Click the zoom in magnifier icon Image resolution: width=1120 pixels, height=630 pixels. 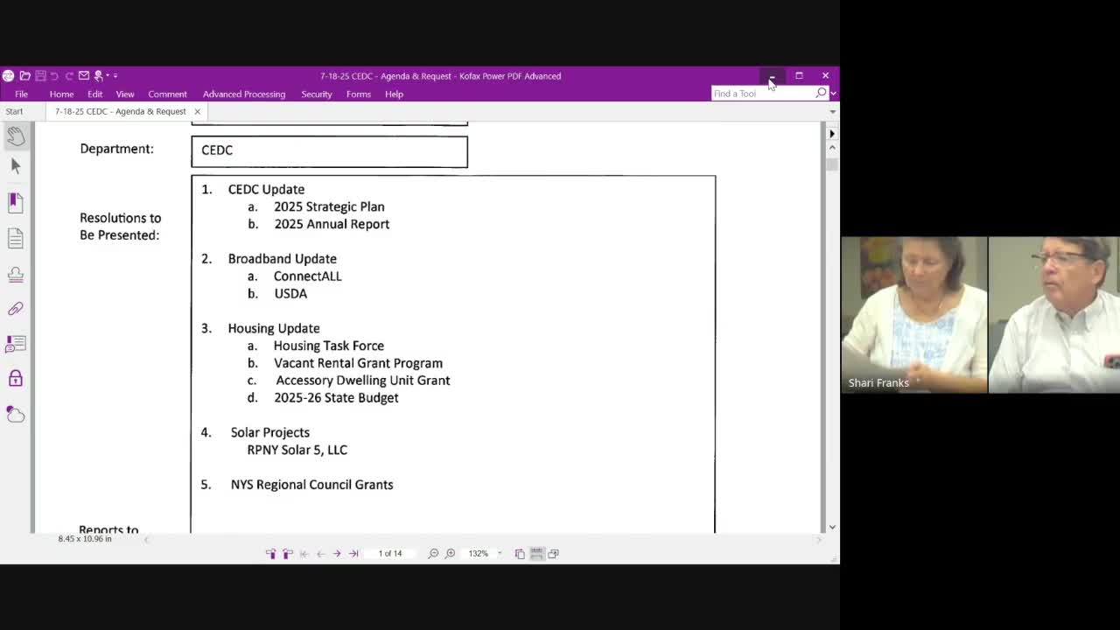tap(450, 554)
